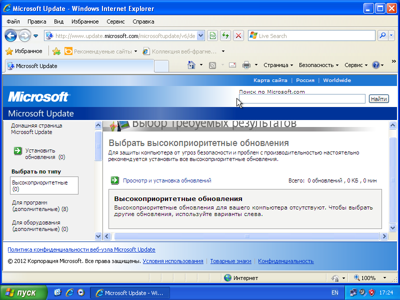Open the Сервис command bar menu
This screenshot has width=400, height=300.
click(356, 65)
